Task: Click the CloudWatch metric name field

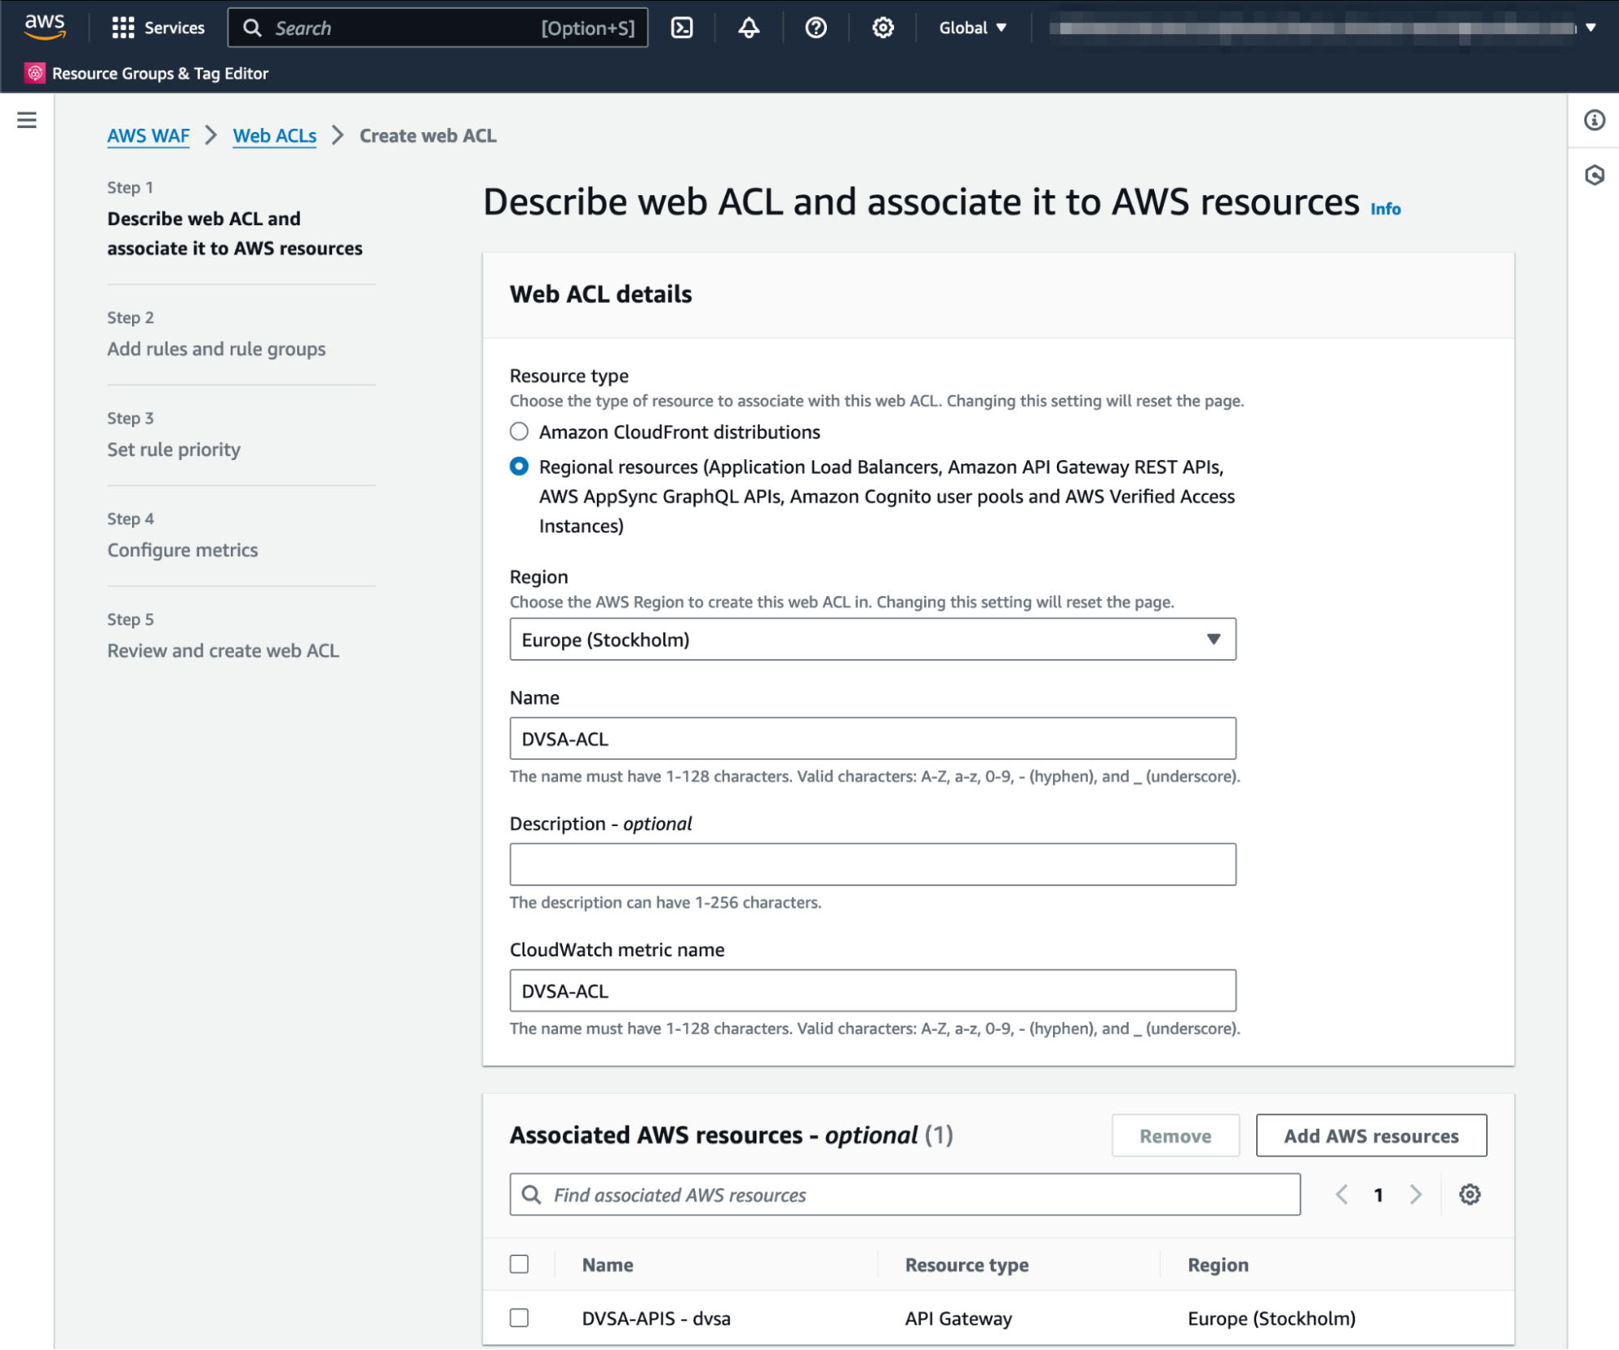Action: tap(872, 990)
